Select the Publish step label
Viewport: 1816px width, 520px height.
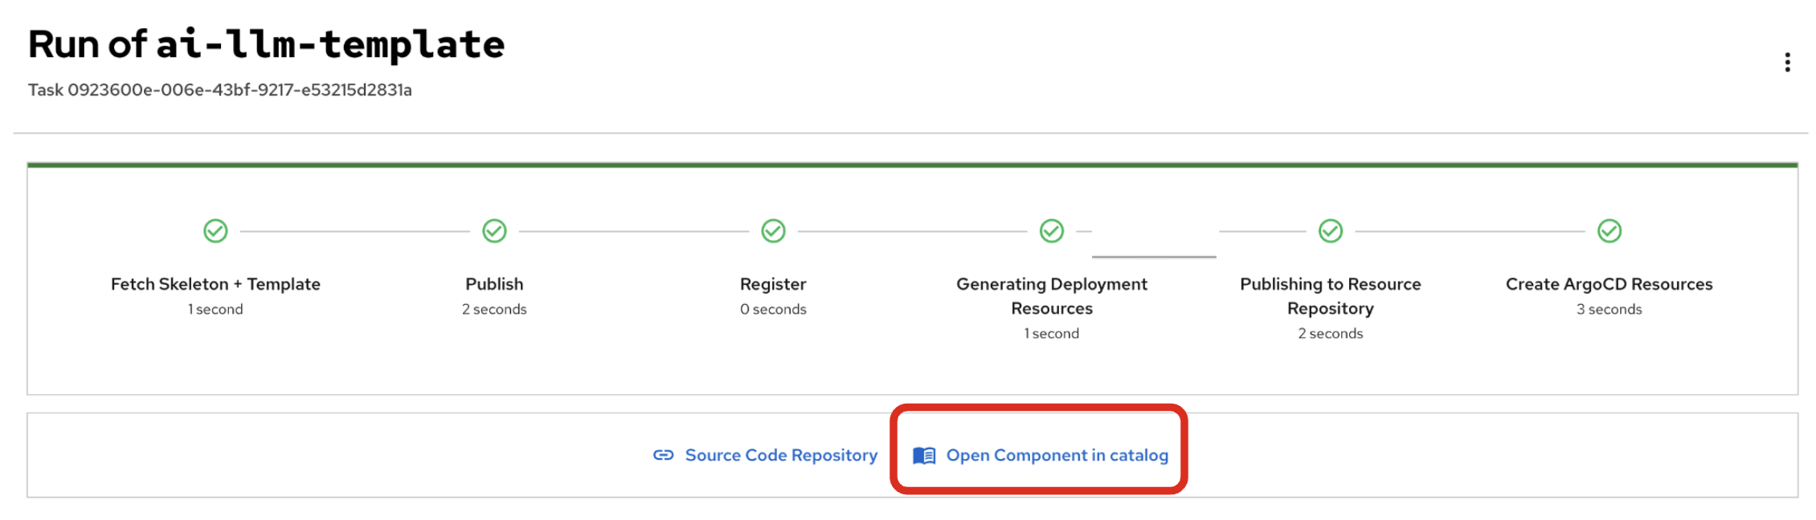click(494, 284)
